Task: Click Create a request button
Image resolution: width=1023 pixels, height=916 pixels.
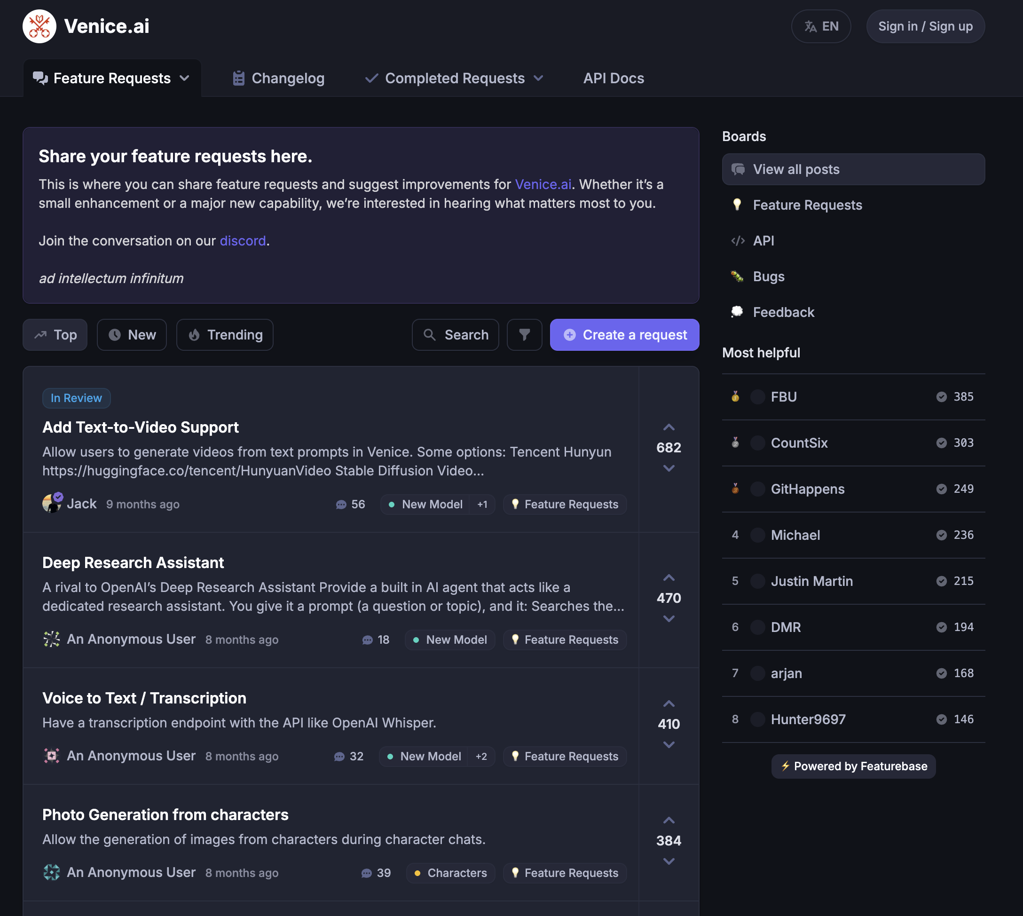Action: pyautogui.click(x=624, y=335)
